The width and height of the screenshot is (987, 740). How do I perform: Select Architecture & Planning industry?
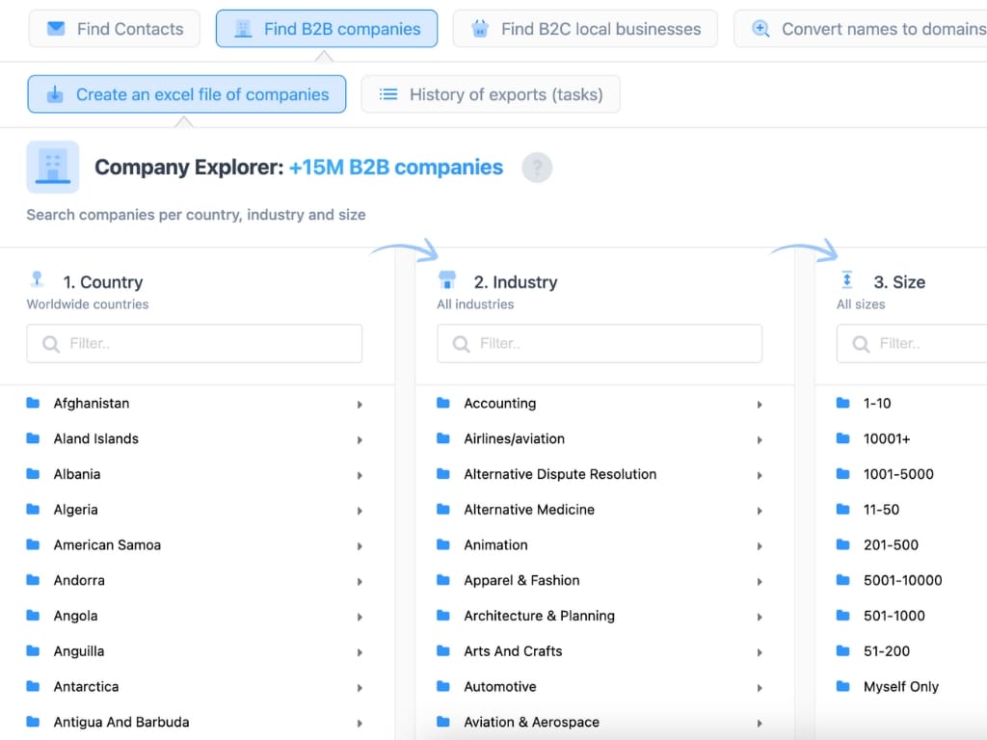point(540,616)
